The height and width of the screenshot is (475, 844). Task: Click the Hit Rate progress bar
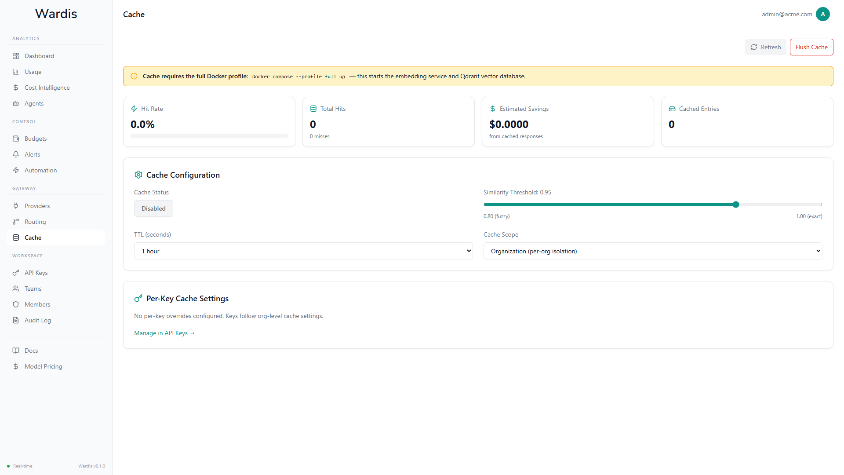(209, 136)
